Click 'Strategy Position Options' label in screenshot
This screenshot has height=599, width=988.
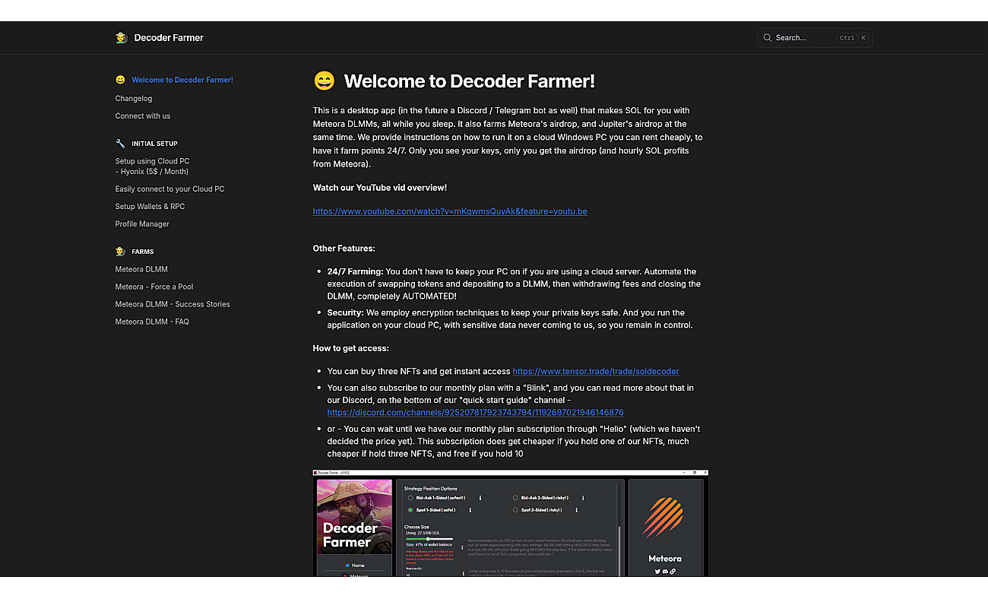point(431,489)
